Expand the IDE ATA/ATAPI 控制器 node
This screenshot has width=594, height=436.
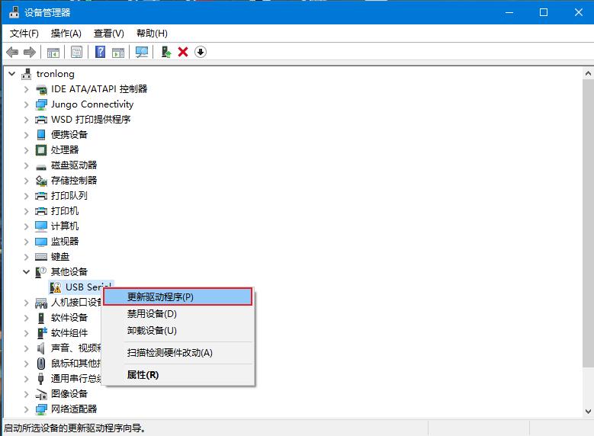26,89
